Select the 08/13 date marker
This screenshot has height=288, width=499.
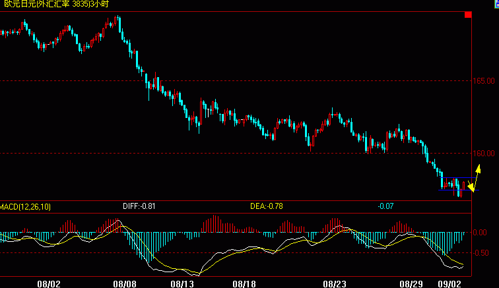182,284
